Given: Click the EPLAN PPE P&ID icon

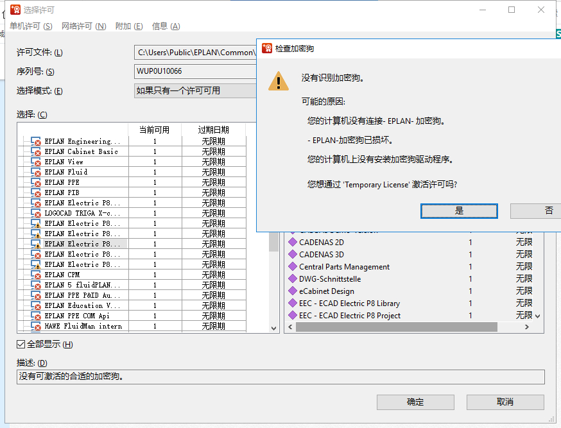Looking at the screenshot, I should click(x=36, y=295).
